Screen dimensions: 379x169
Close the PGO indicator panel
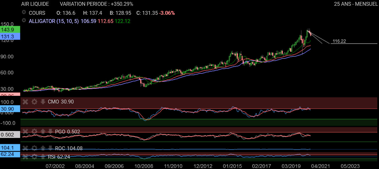tap(25, 132)
